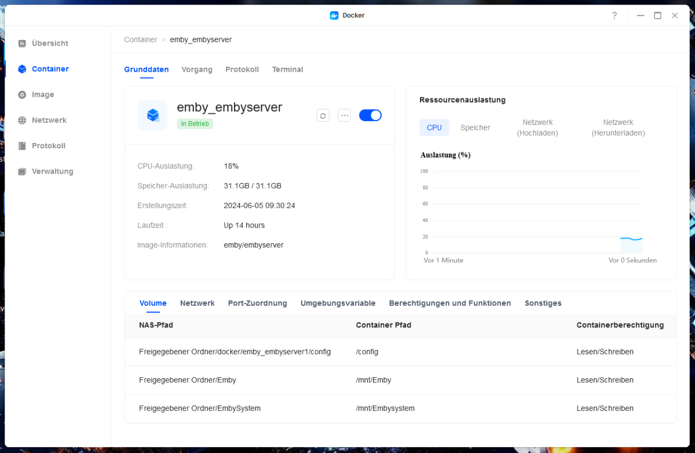695x453 pixels.
Task: Click the Protokoll sidebar icon
Action: pyautogui.click(x=22, y=146)
